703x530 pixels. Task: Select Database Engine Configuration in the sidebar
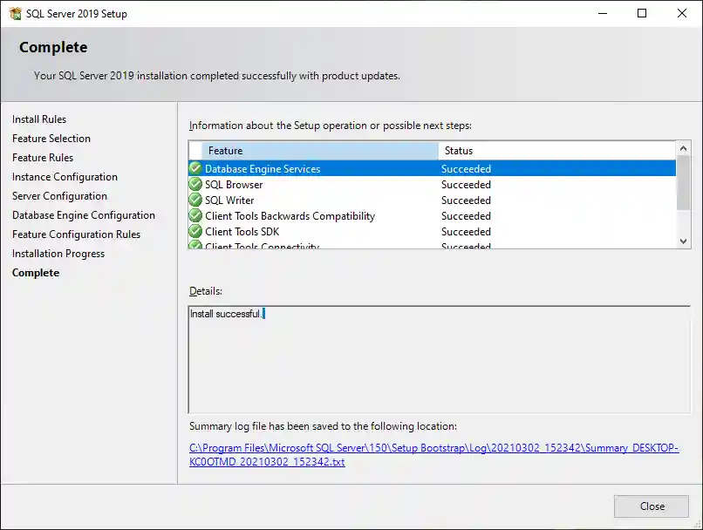(83, 214)
